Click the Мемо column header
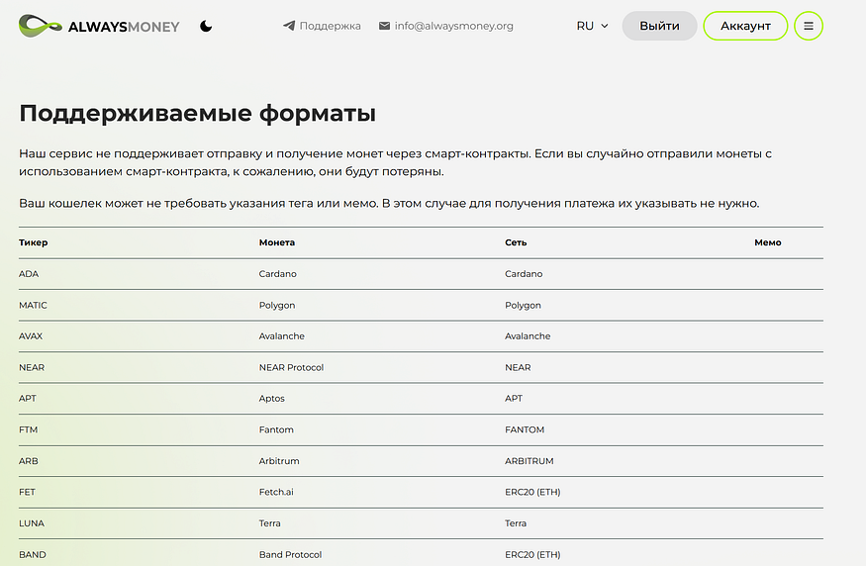Viewport: 866px width, 566px height. (768, 242)
